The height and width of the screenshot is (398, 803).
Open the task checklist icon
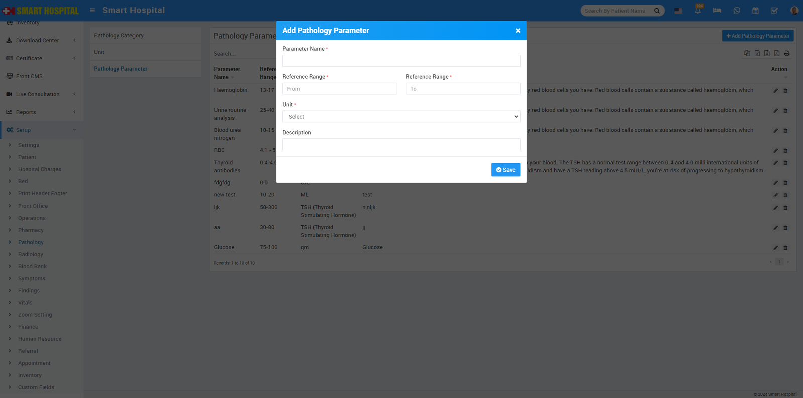coord(774,11)
